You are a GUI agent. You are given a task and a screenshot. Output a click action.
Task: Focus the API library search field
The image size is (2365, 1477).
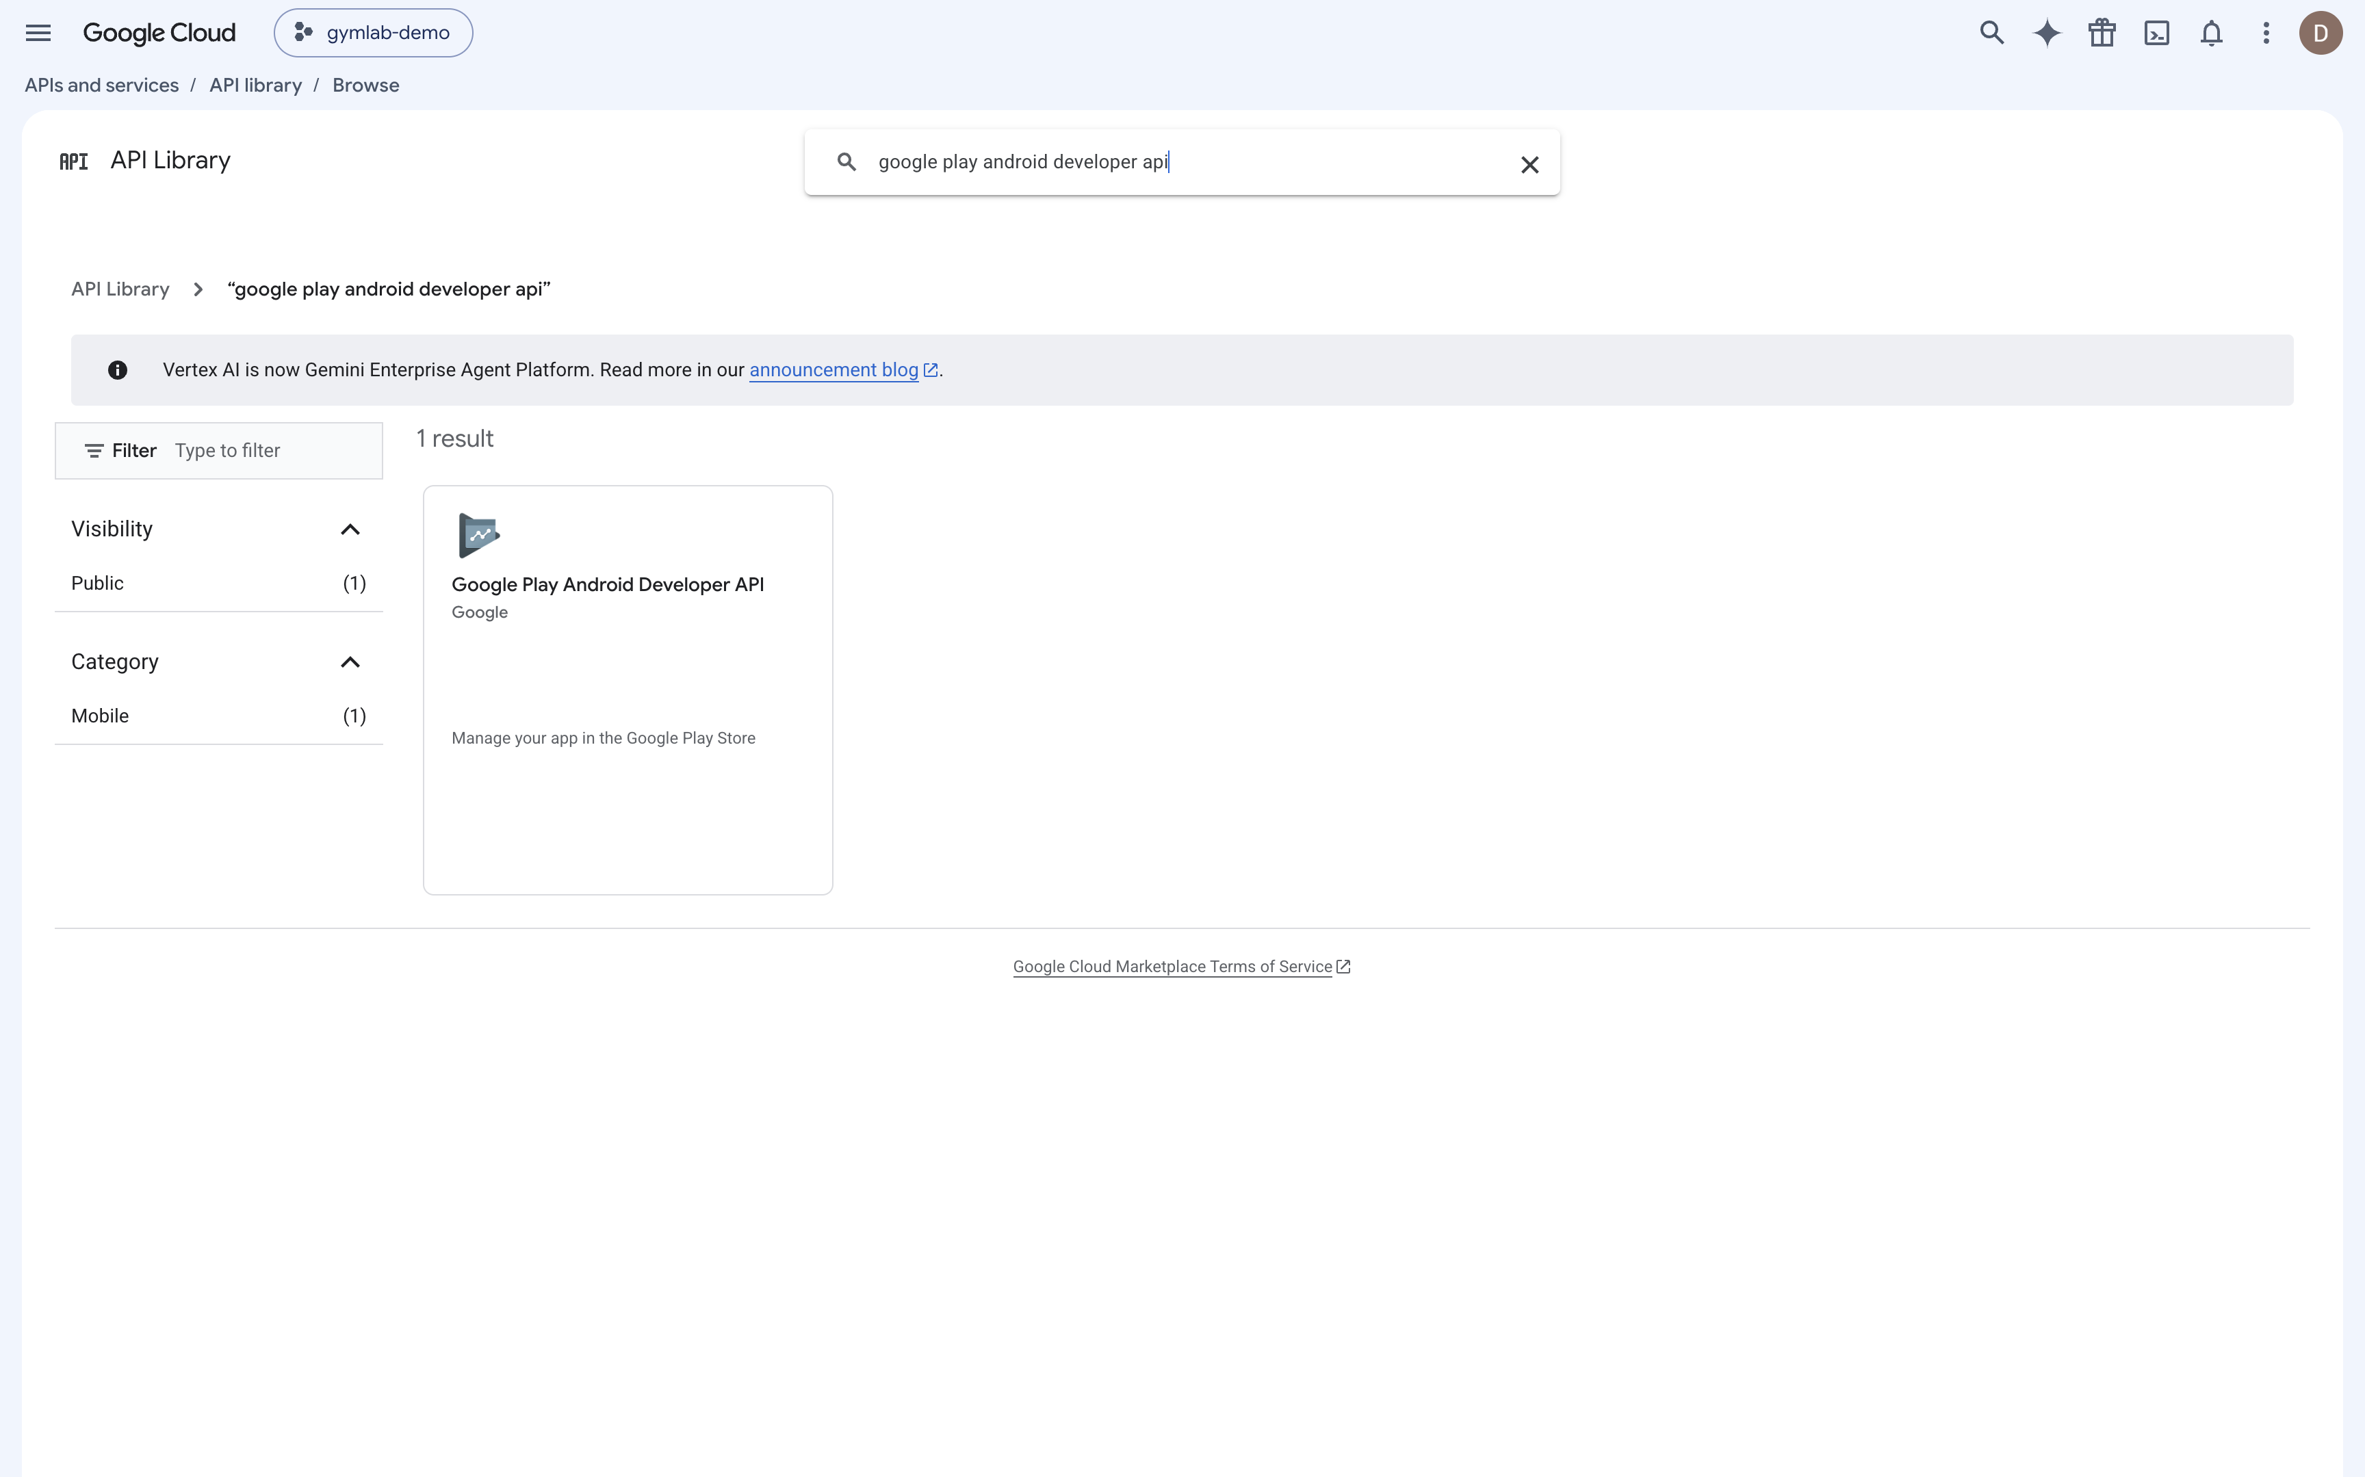pyautogui.click(x=1182, y=162)
